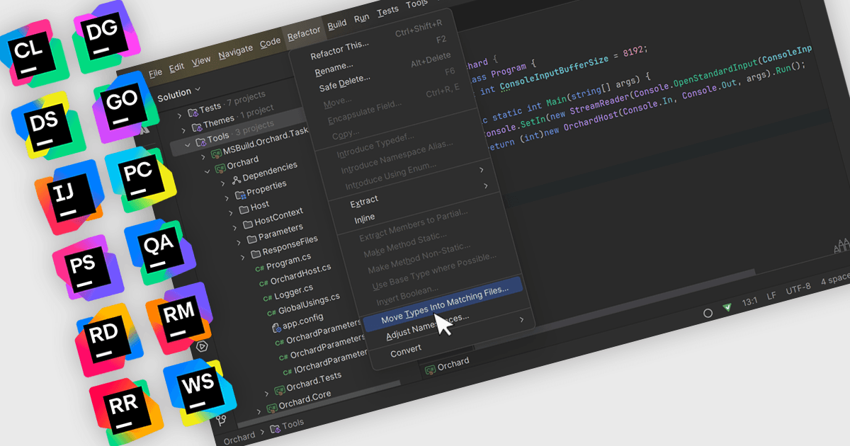The height and width of the screenshot is (446, 850).
Task: Click the LF line separator indicator
Action: (772, 296)
